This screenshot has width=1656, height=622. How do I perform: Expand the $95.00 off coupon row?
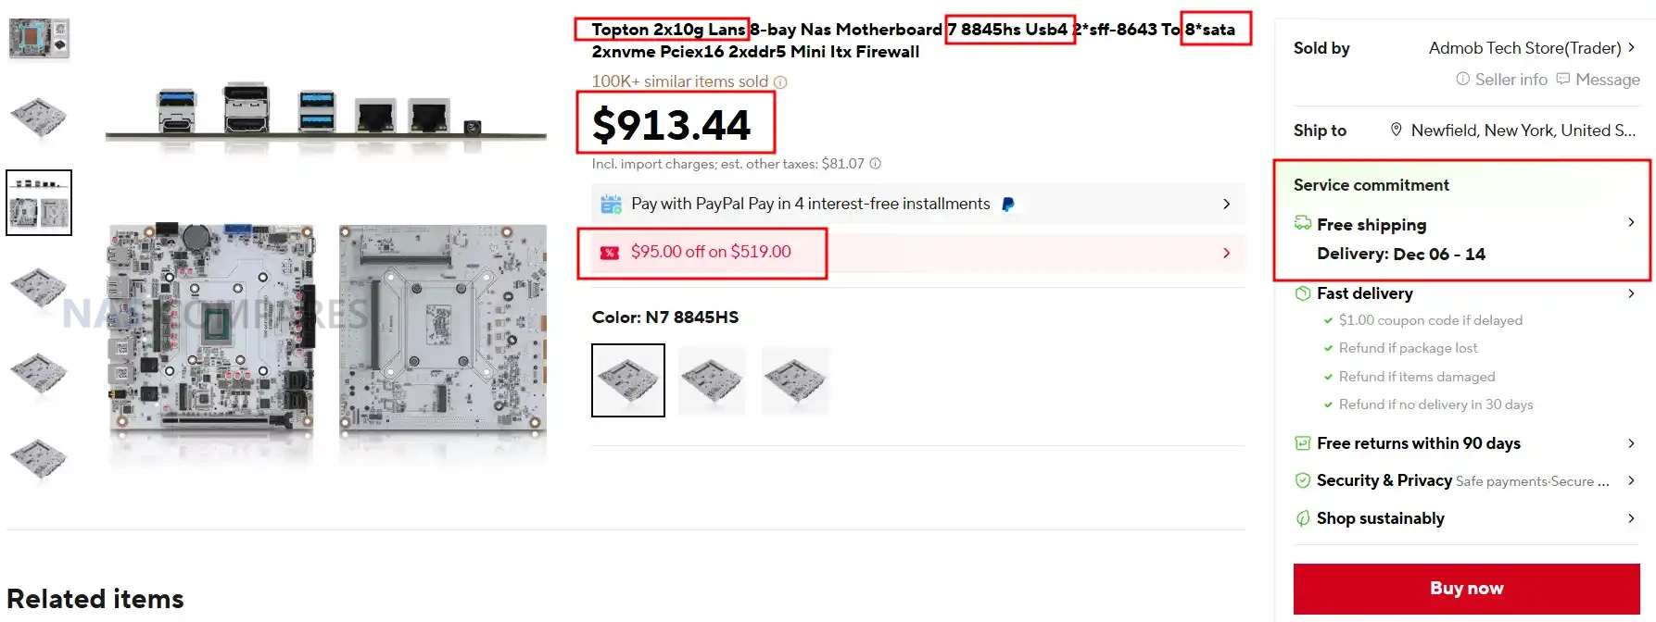point(1226,253)
